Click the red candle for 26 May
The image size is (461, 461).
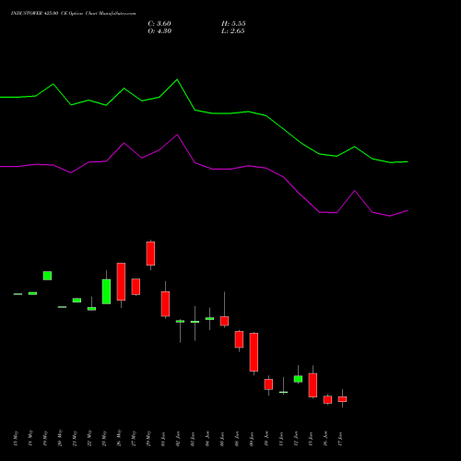[121, 281]
